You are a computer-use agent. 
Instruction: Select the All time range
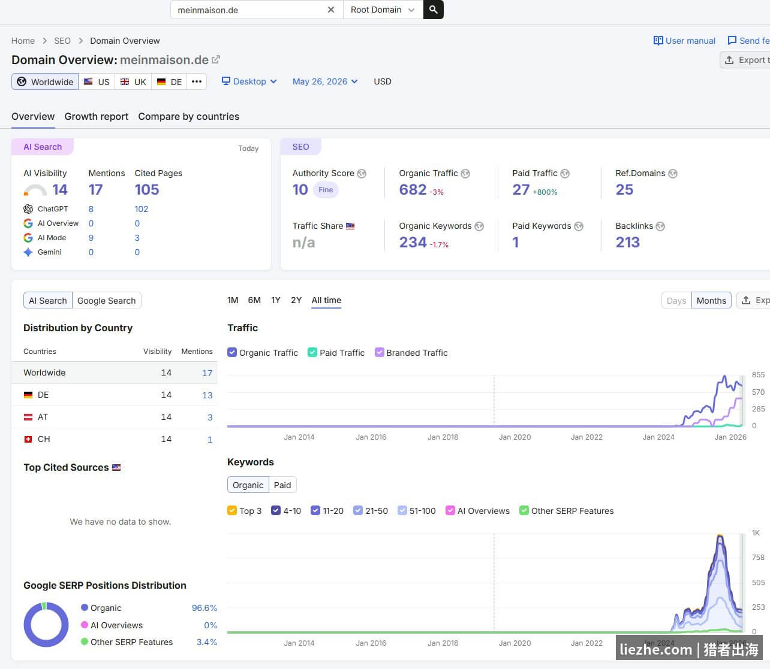click(326, 300)
